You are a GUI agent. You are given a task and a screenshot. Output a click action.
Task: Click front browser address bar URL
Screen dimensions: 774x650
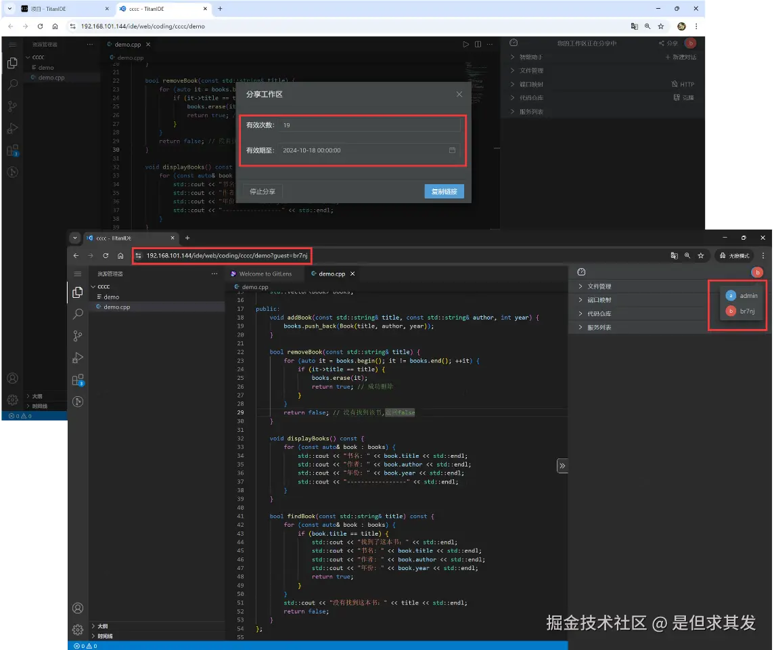pos(227,255)
